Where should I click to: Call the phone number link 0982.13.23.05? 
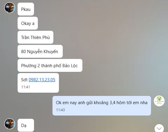pyautogui.click(x=42, y=80)
